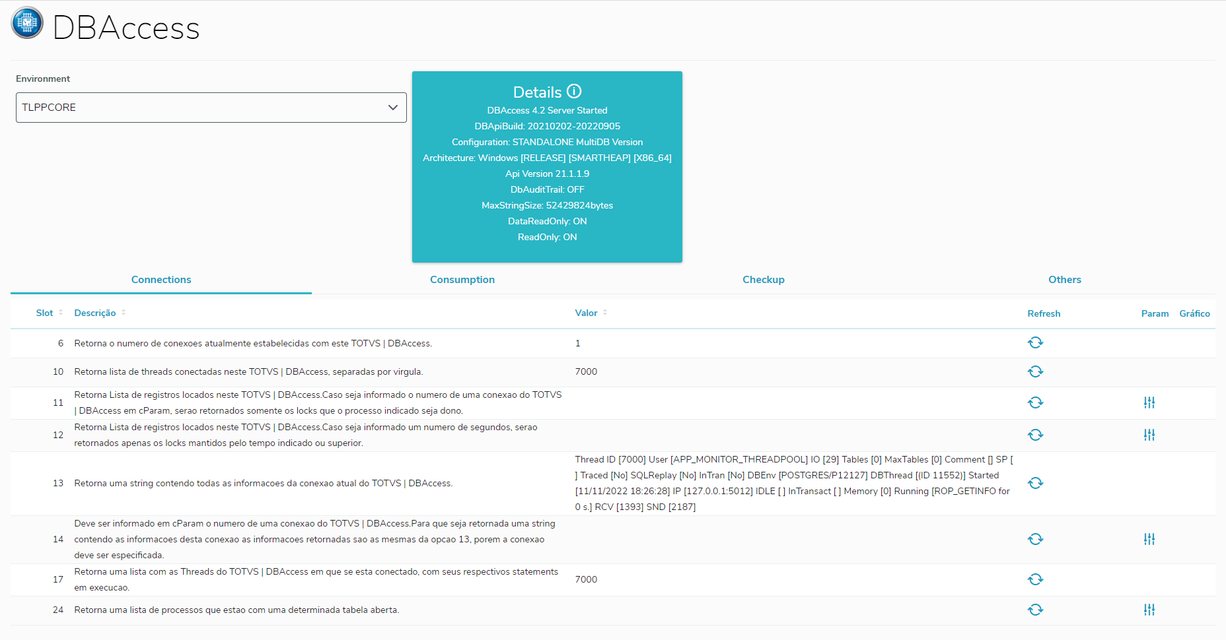The width and height of the screenshot is (1226, 640).
Task: Select 'Api Version 21.1.1.9' text
Action: (547, 174)
